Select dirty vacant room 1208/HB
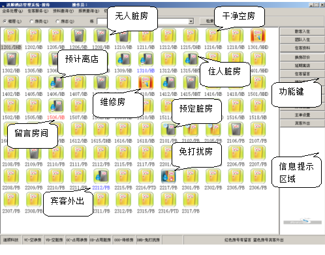 (101, 36)
